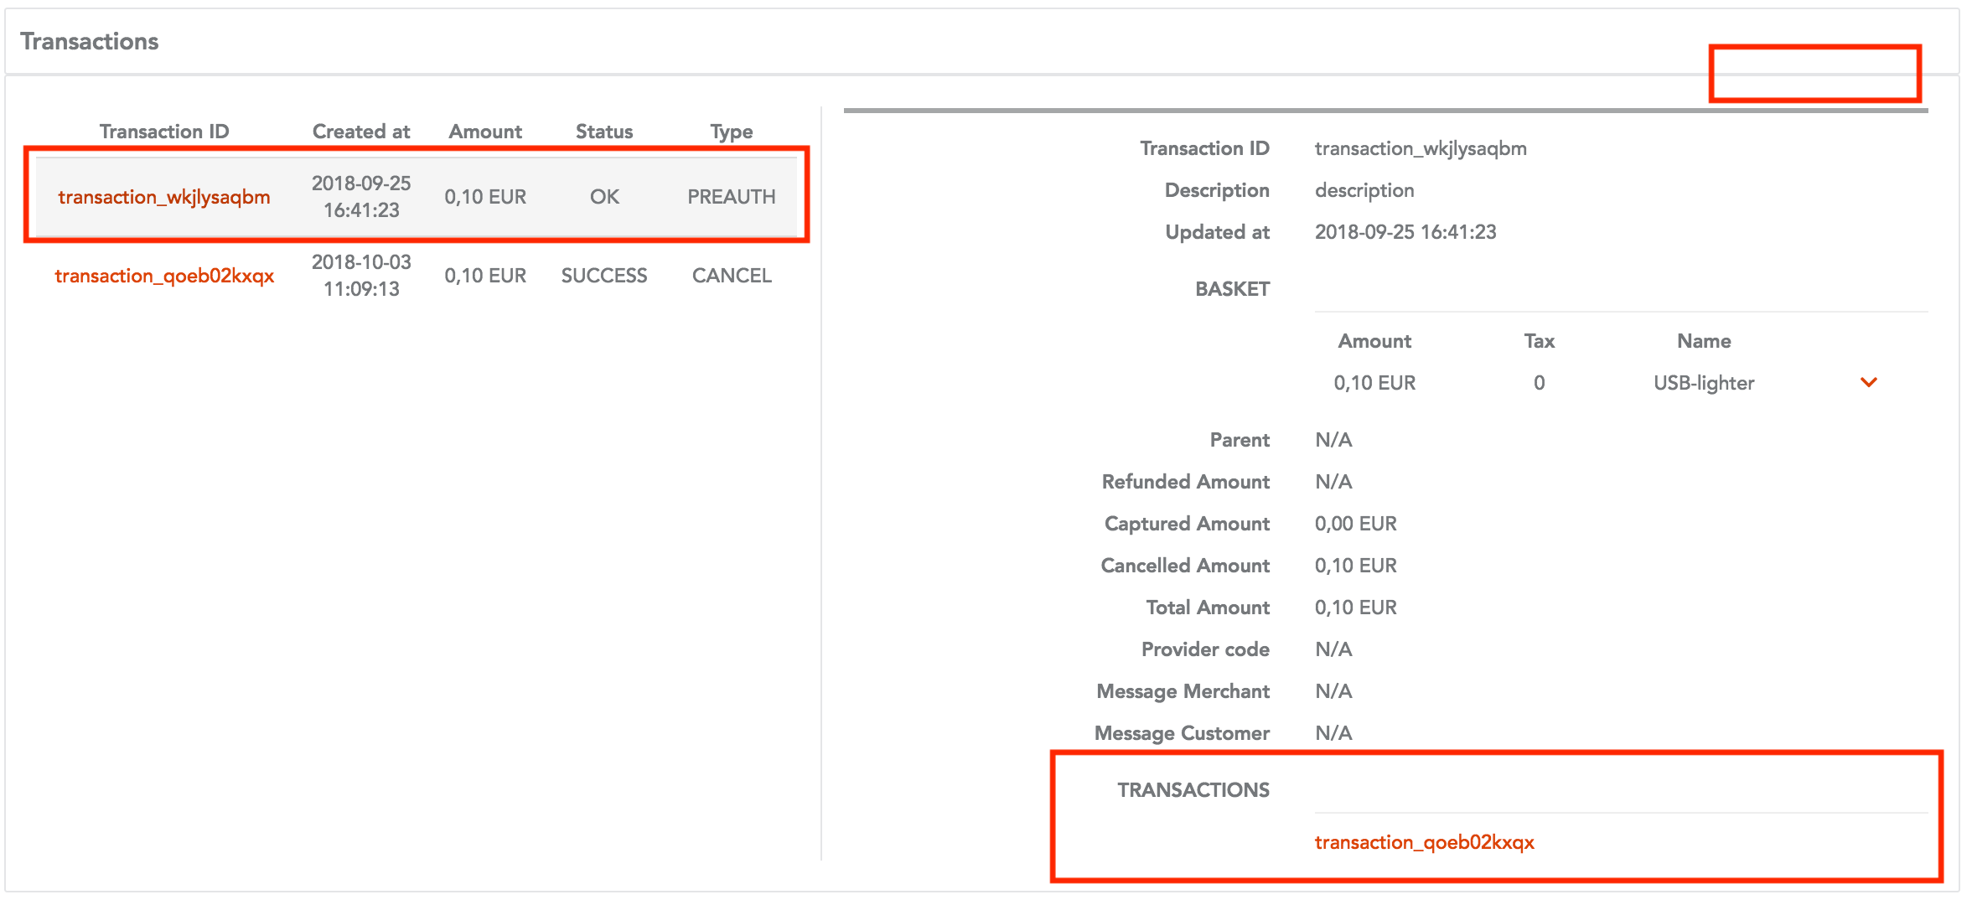Select the USB-lighter item name
Image resolution: width=1972 pixels, height=905 pixels.
(x=1704, y=383)
